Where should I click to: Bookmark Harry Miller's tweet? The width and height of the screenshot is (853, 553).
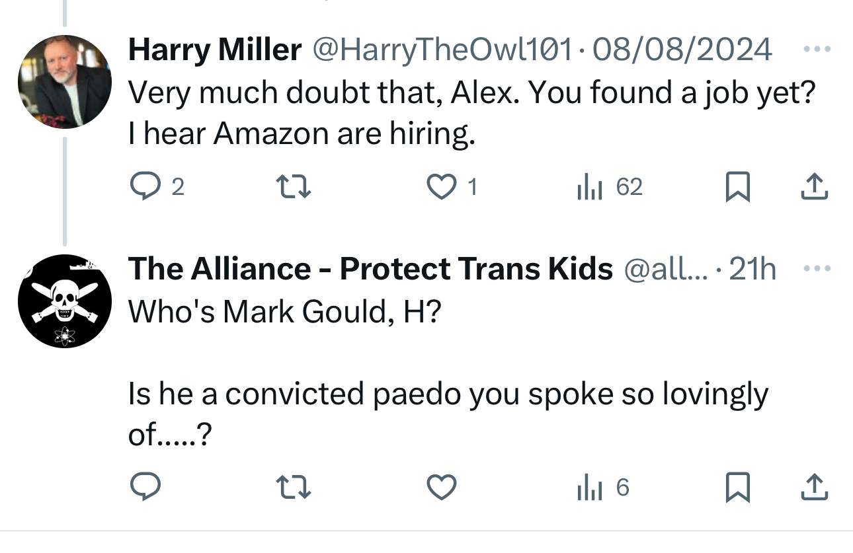tap(737, 187)
